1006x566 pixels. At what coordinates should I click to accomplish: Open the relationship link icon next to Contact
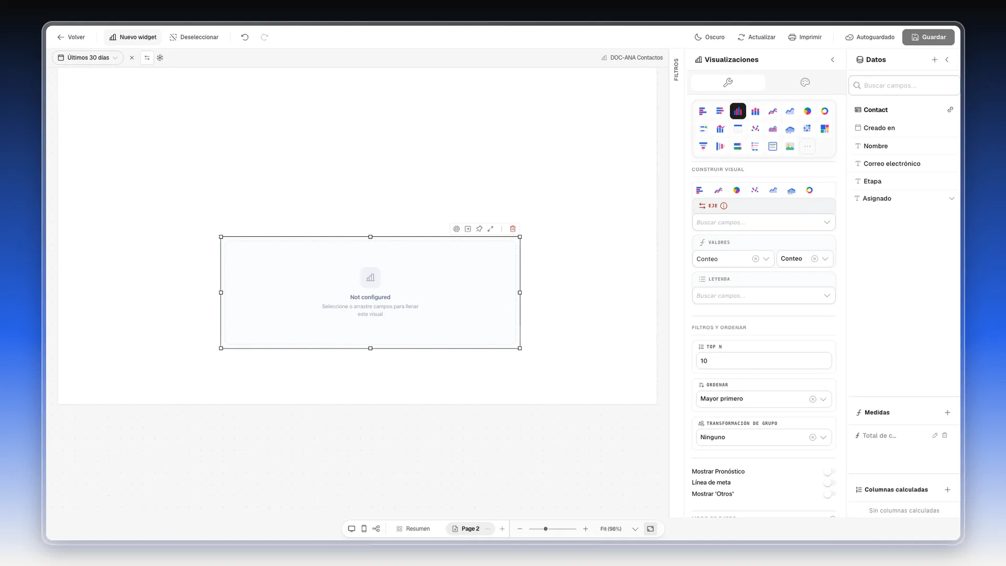click(950, 110)
